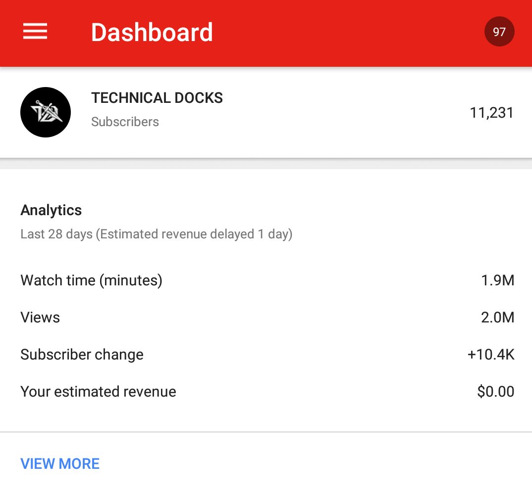This screenshot has height=497, width=532.
Task: Click the 11,231 subscriber count
Action: coord(491,113)
